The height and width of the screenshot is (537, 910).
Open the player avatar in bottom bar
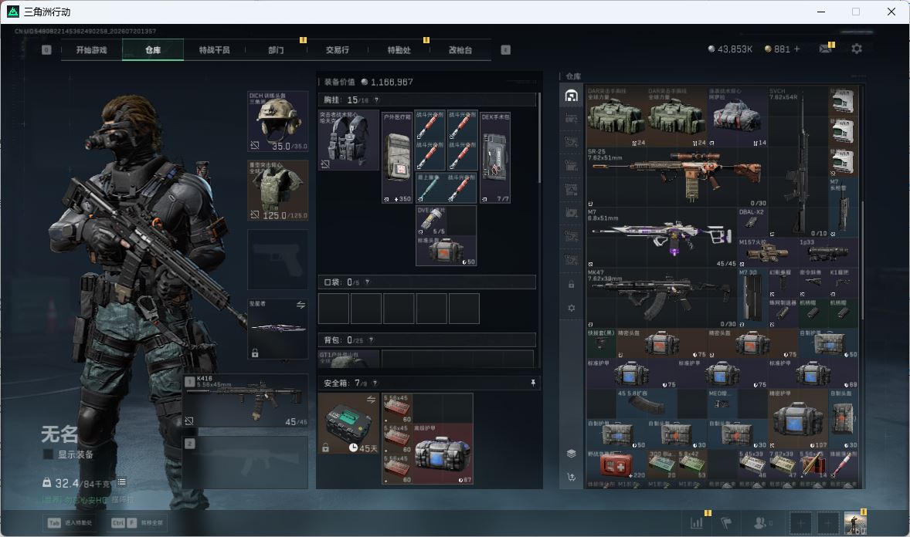855,522
